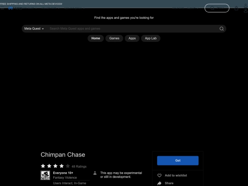Click the rounded search pill in header

(217, 8)
